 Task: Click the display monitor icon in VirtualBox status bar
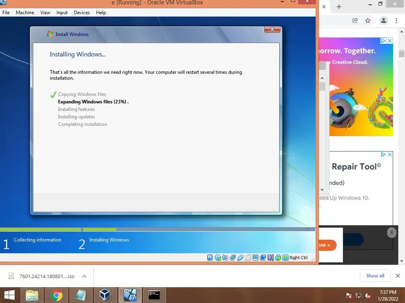click(255, 257)
